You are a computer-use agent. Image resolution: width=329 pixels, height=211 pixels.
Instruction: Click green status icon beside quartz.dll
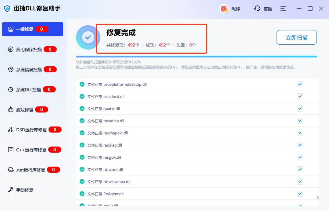[x=82, y=109]
